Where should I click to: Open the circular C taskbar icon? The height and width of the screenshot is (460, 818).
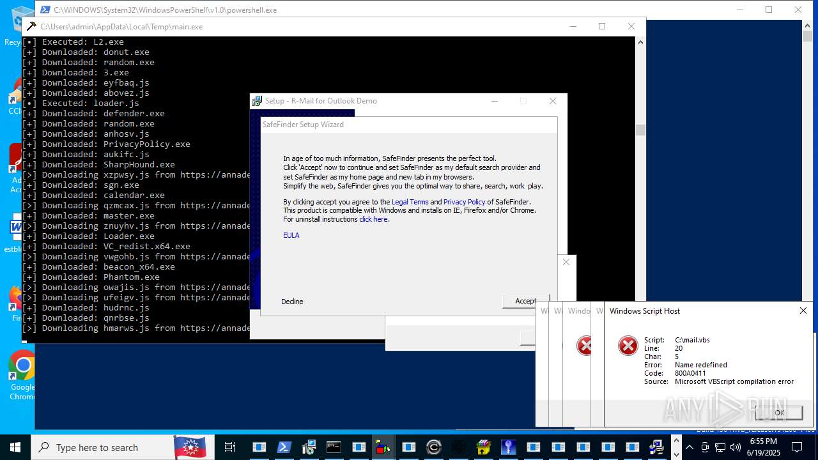433,447
